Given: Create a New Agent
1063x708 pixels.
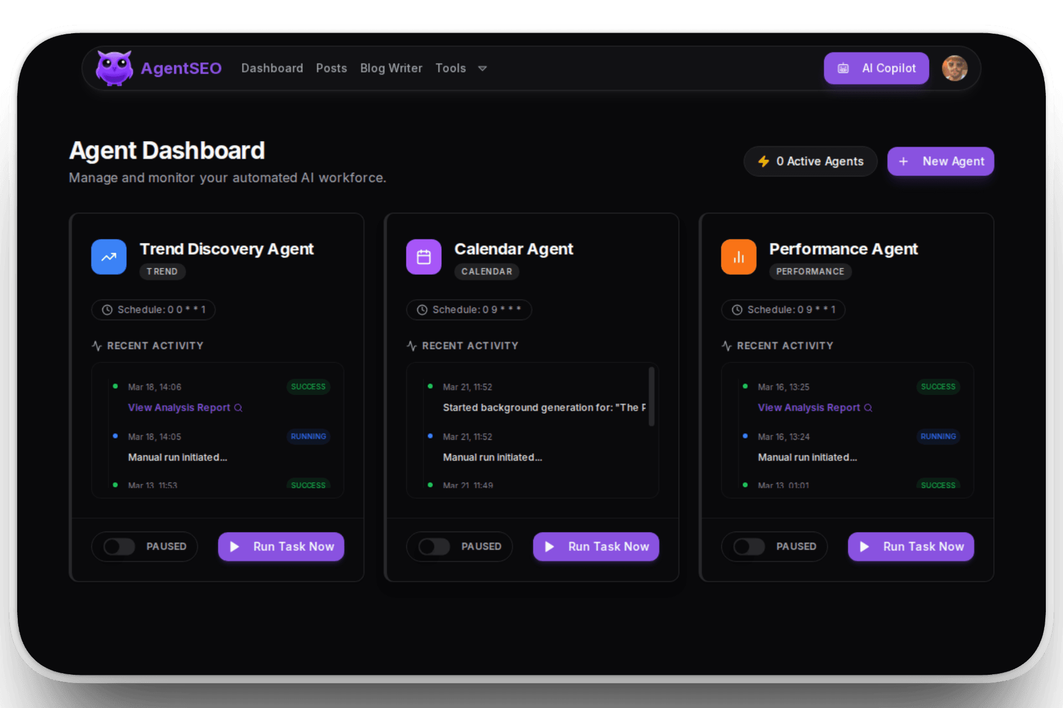Looking at the screenshot, I should coord(941,161).
